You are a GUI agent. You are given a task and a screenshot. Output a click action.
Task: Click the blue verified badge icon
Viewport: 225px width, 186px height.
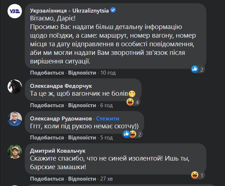(113, 10)
